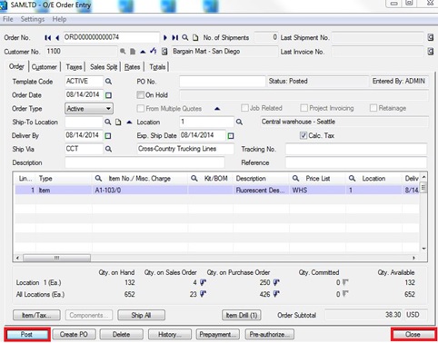This screenshot has width=438, height=343.
Task: Select item row A1-103/0 in grid
Action: 217,191
